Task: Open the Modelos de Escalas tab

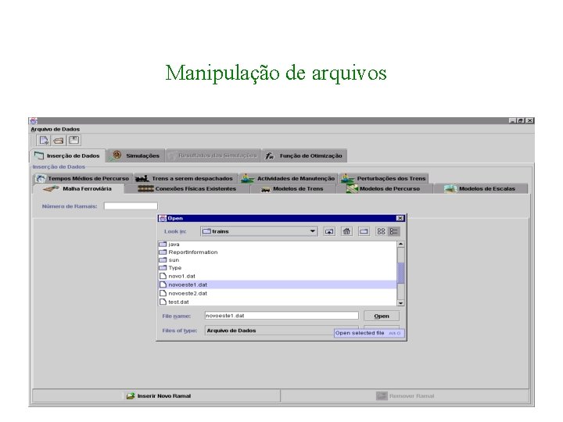Action: (x=480, y=189)
